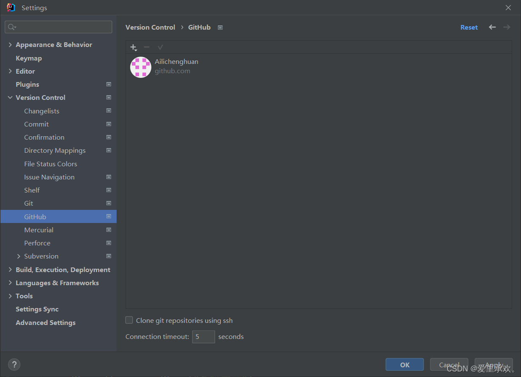Click the project-level icon beside GitHub breadcrumb
The width and height of the screenshot is (521, 377).
pyautogui.click(x=220, y=28)
